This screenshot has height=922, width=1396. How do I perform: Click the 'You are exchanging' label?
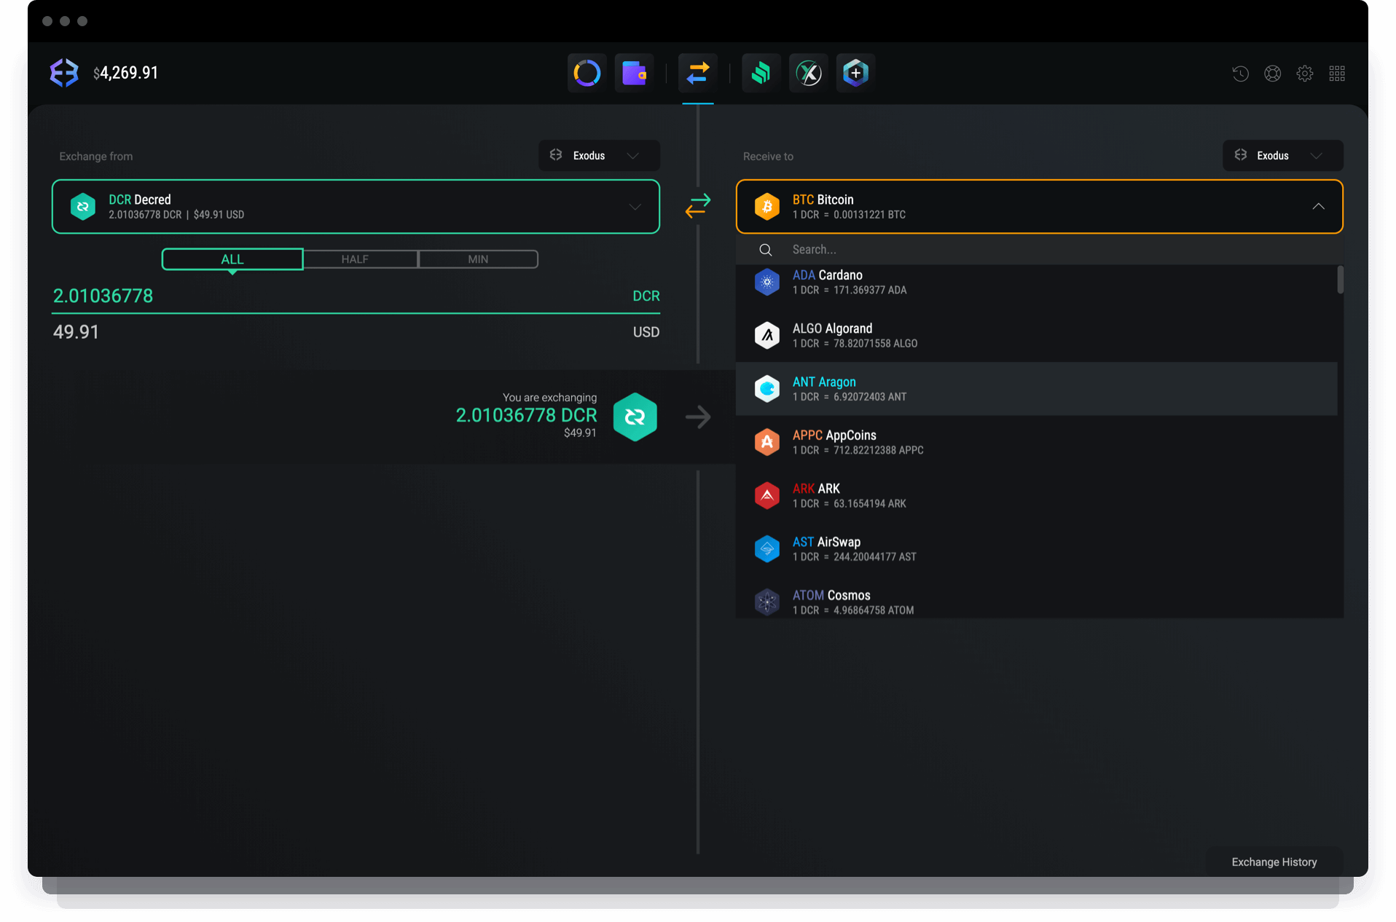click(x=549, y=398)
